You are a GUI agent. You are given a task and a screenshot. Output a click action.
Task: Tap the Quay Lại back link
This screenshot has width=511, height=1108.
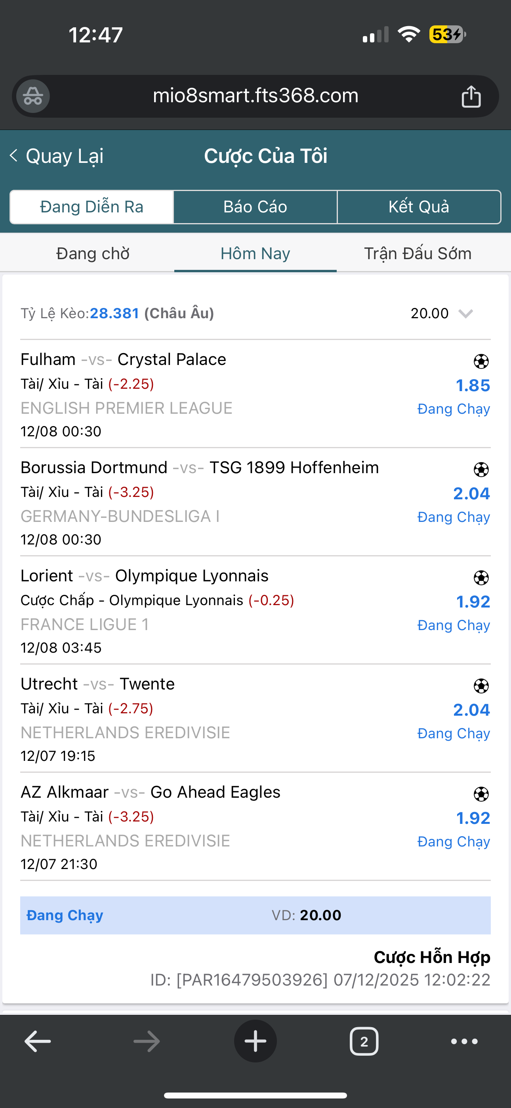(57, 156)
